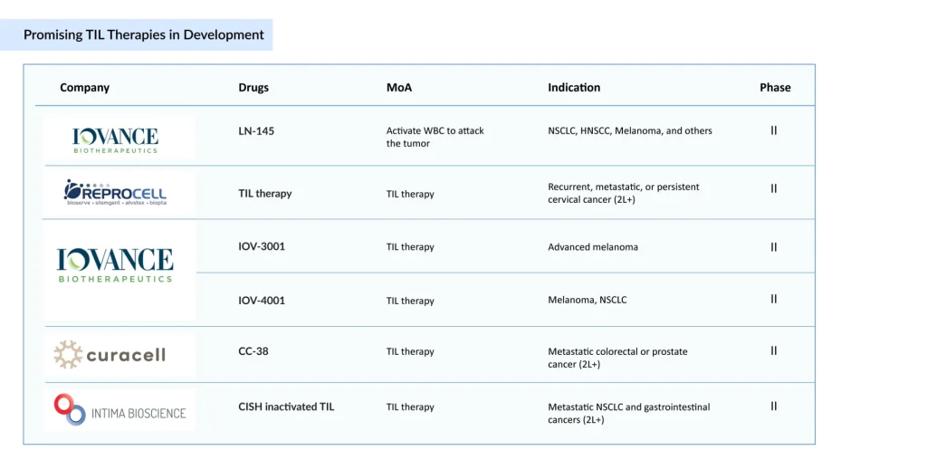Image resolution: width=927 pixels, height=450 pixels.
Task: Click the 'Melanoma, NSCLC' indication
Action: tap(587, 301)
